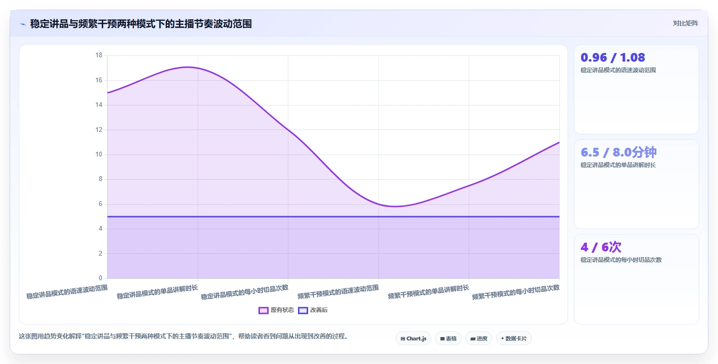The width and height of the screenshot is (718, 364).
Task: Click the 改善后 legend label
Action: click(x=319, y=310)
